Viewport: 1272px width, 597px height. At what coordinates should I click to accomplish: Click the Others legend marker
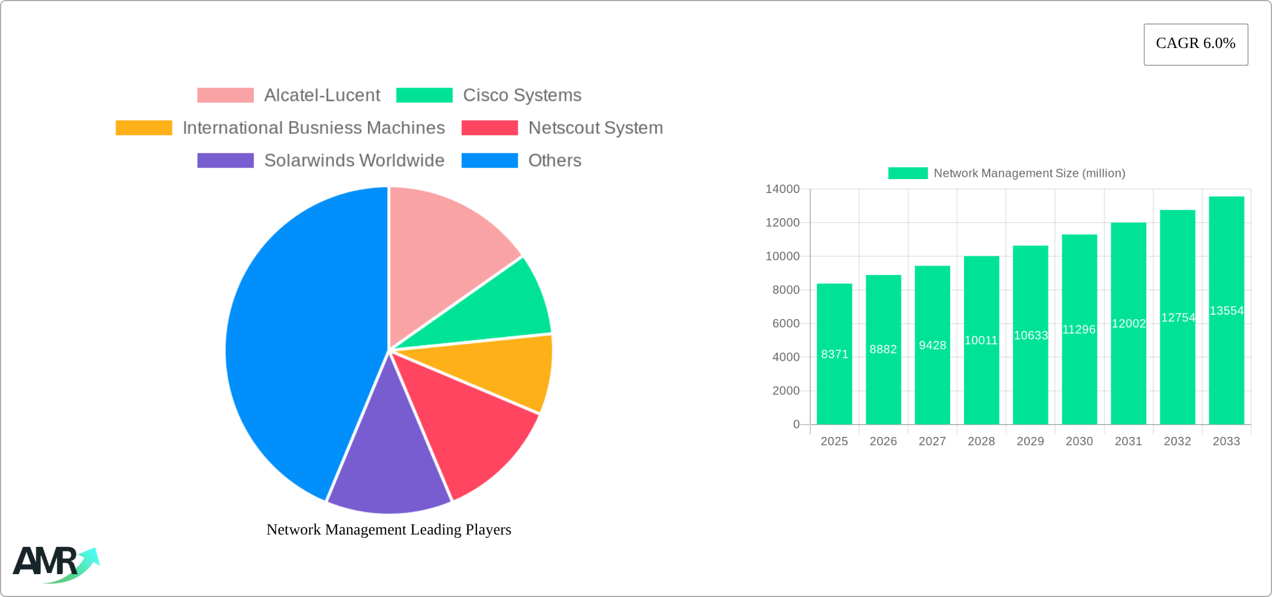(x=490, y=161)
